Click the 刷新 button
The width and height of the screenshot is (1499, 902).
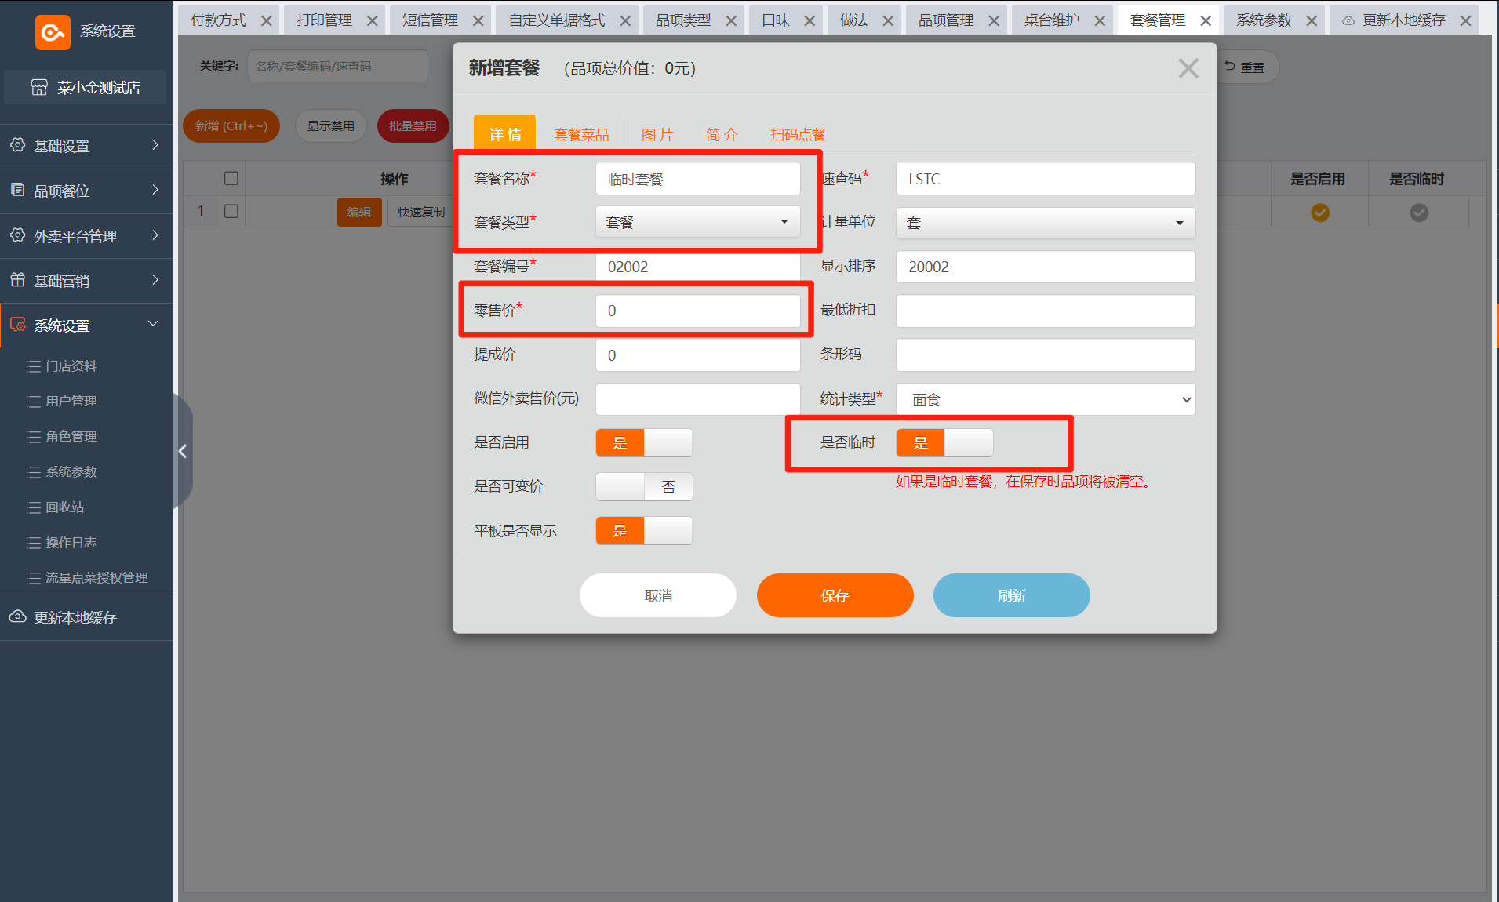pyautogui.click(x=1011, y=595)
